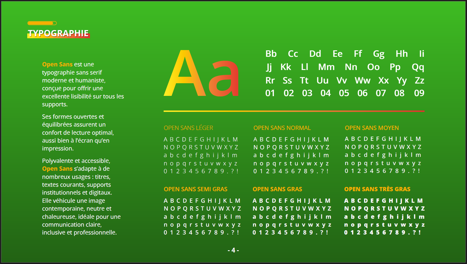Screen dimensions: 467x264
Task: Click the 'Tt' letter pair
Action: (304, 80)
